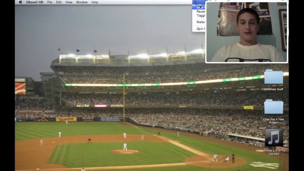
Task: Open the View menu
Action: [69, 2]
